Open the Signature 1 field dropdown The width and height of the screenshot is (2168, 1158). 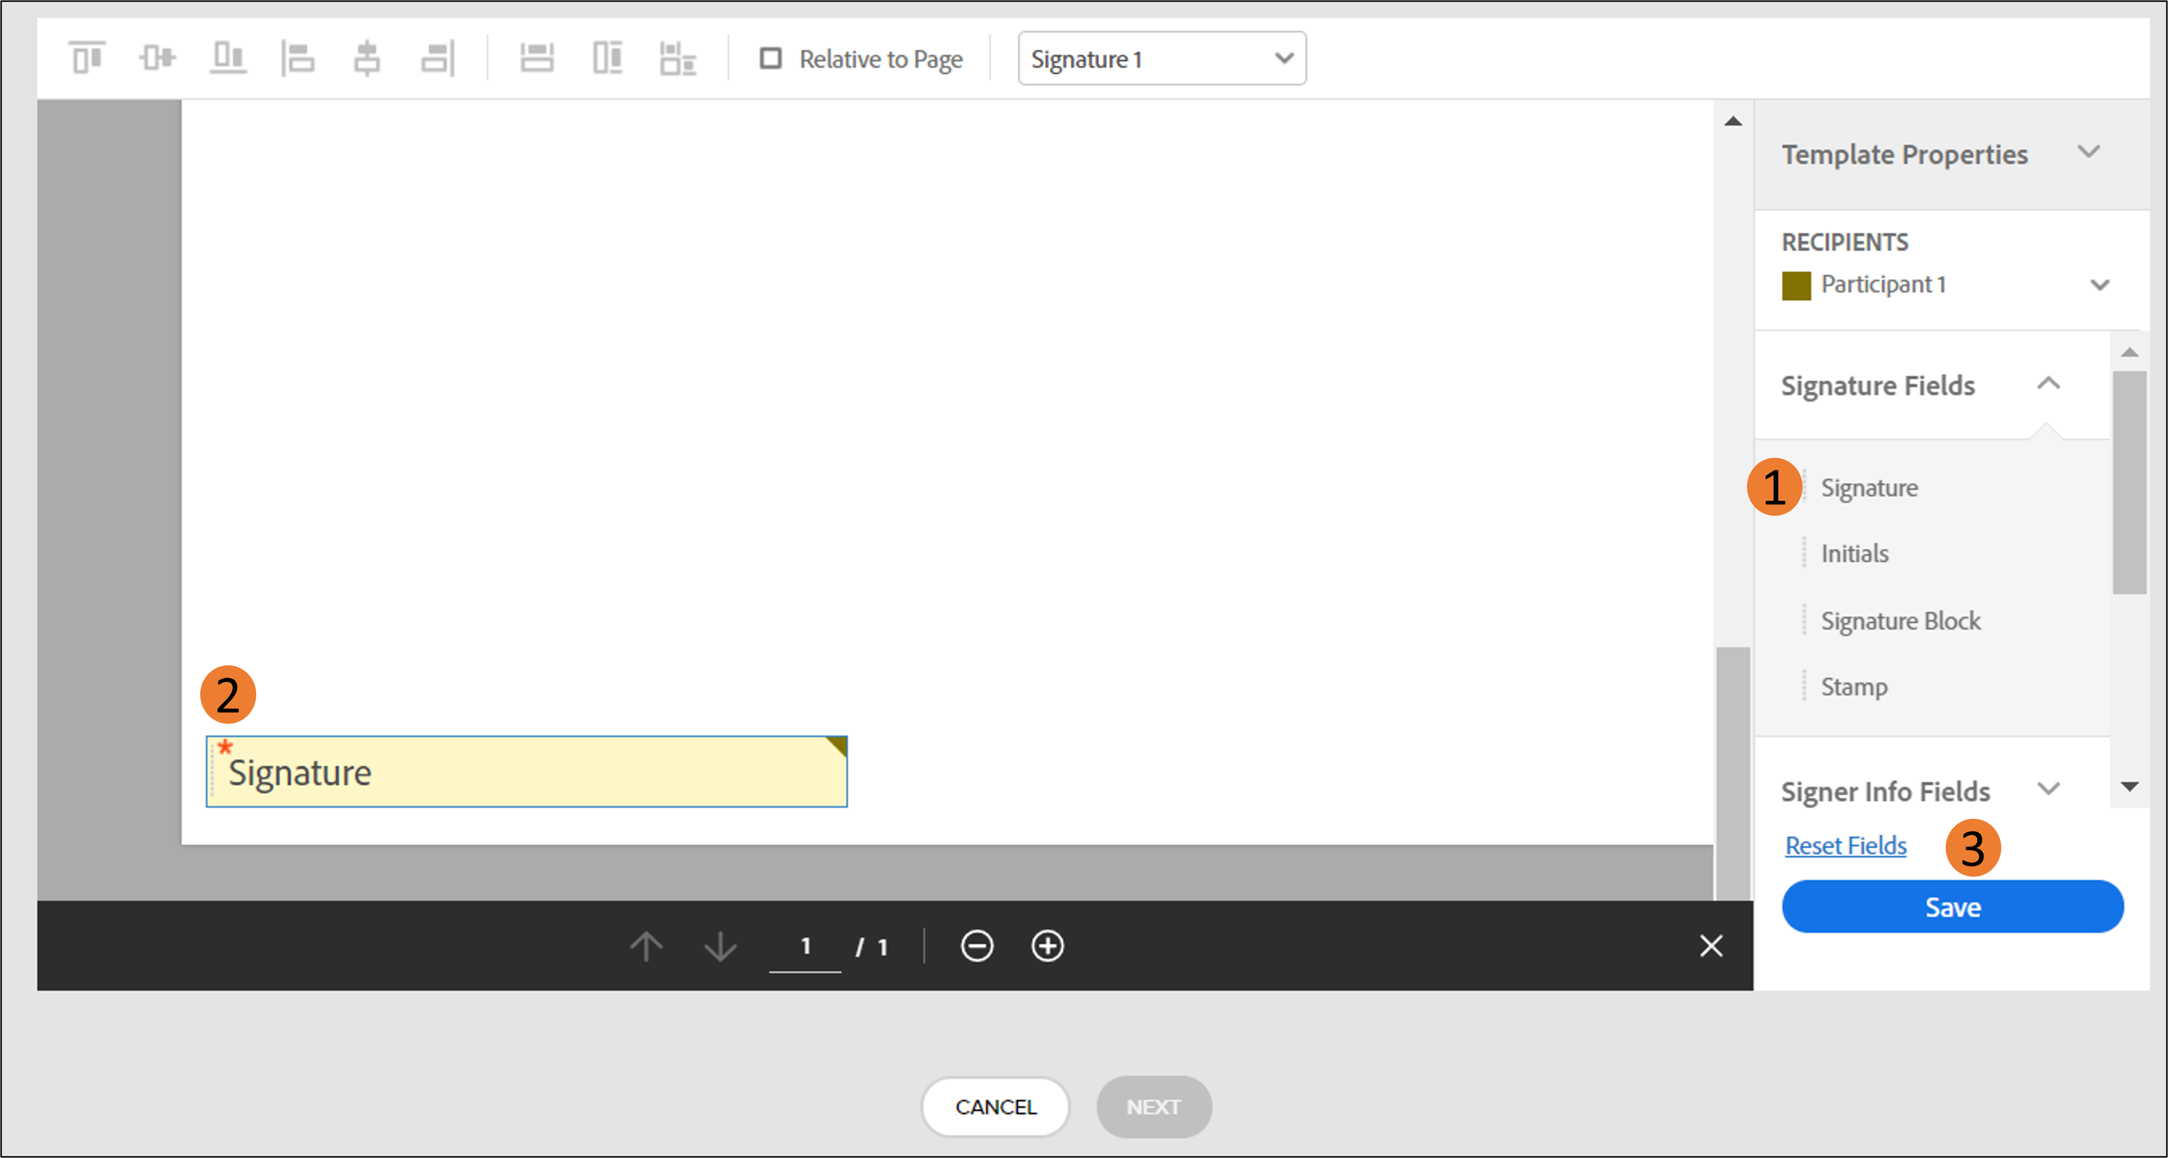[1161, 58]
